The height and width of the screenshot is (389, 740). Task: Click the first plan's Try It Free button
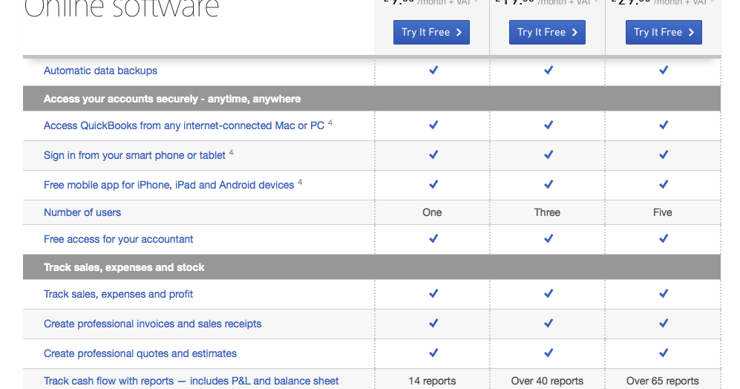pos(431,32)
